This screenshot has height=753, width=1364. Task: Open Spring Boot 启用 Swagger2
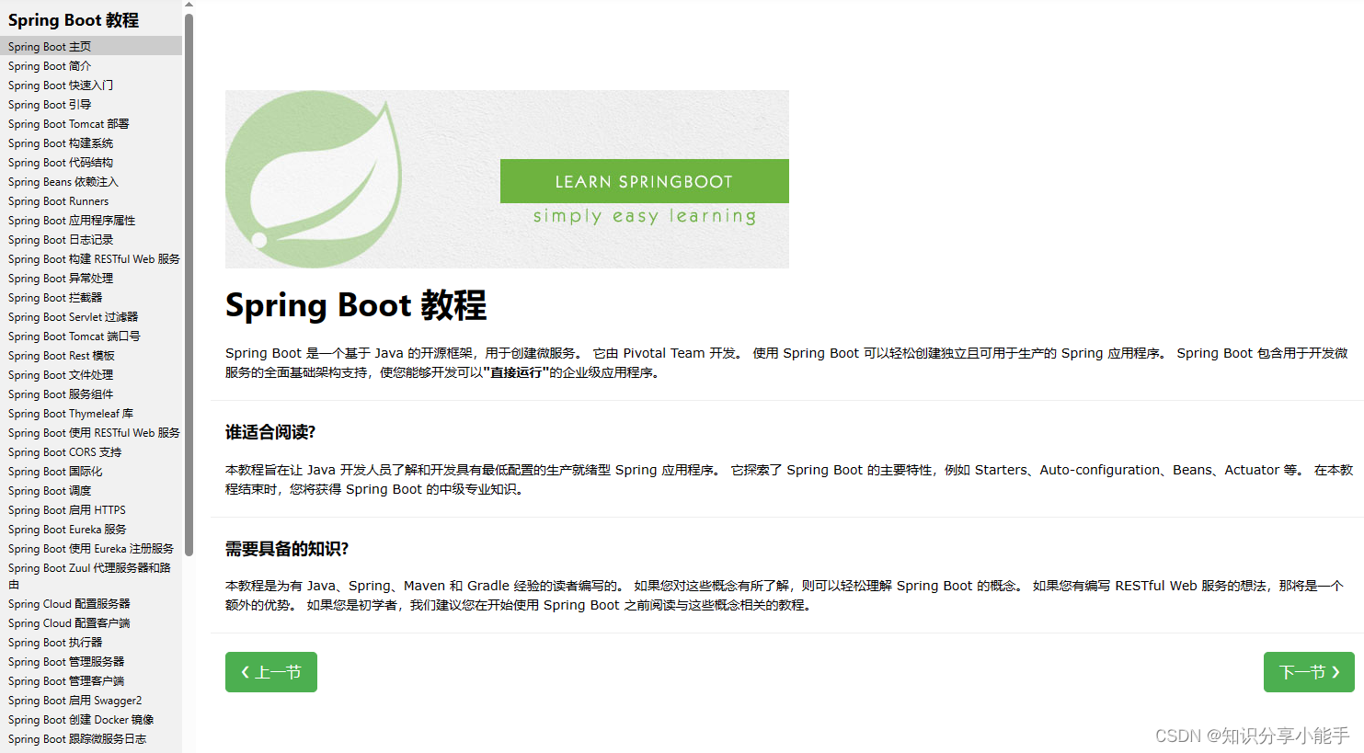[x=75, y=700]
